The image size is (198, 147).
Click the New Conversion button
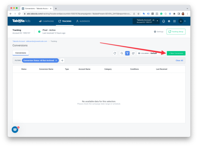(x=176, y=53)
